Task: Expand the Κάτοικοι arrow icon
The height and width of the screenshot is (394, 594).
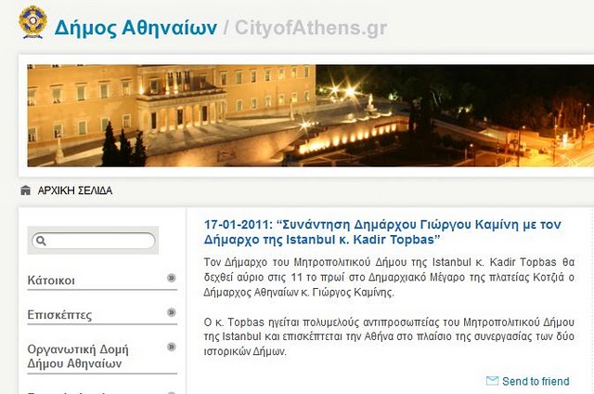Action: tap(172, 278)
